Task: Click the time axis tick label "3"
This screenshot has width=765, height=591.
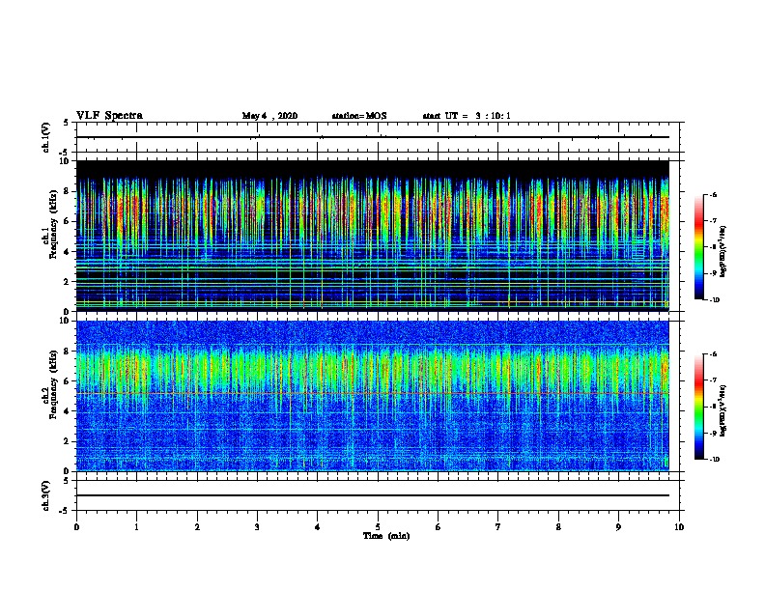Action: [x=257, y=527]
